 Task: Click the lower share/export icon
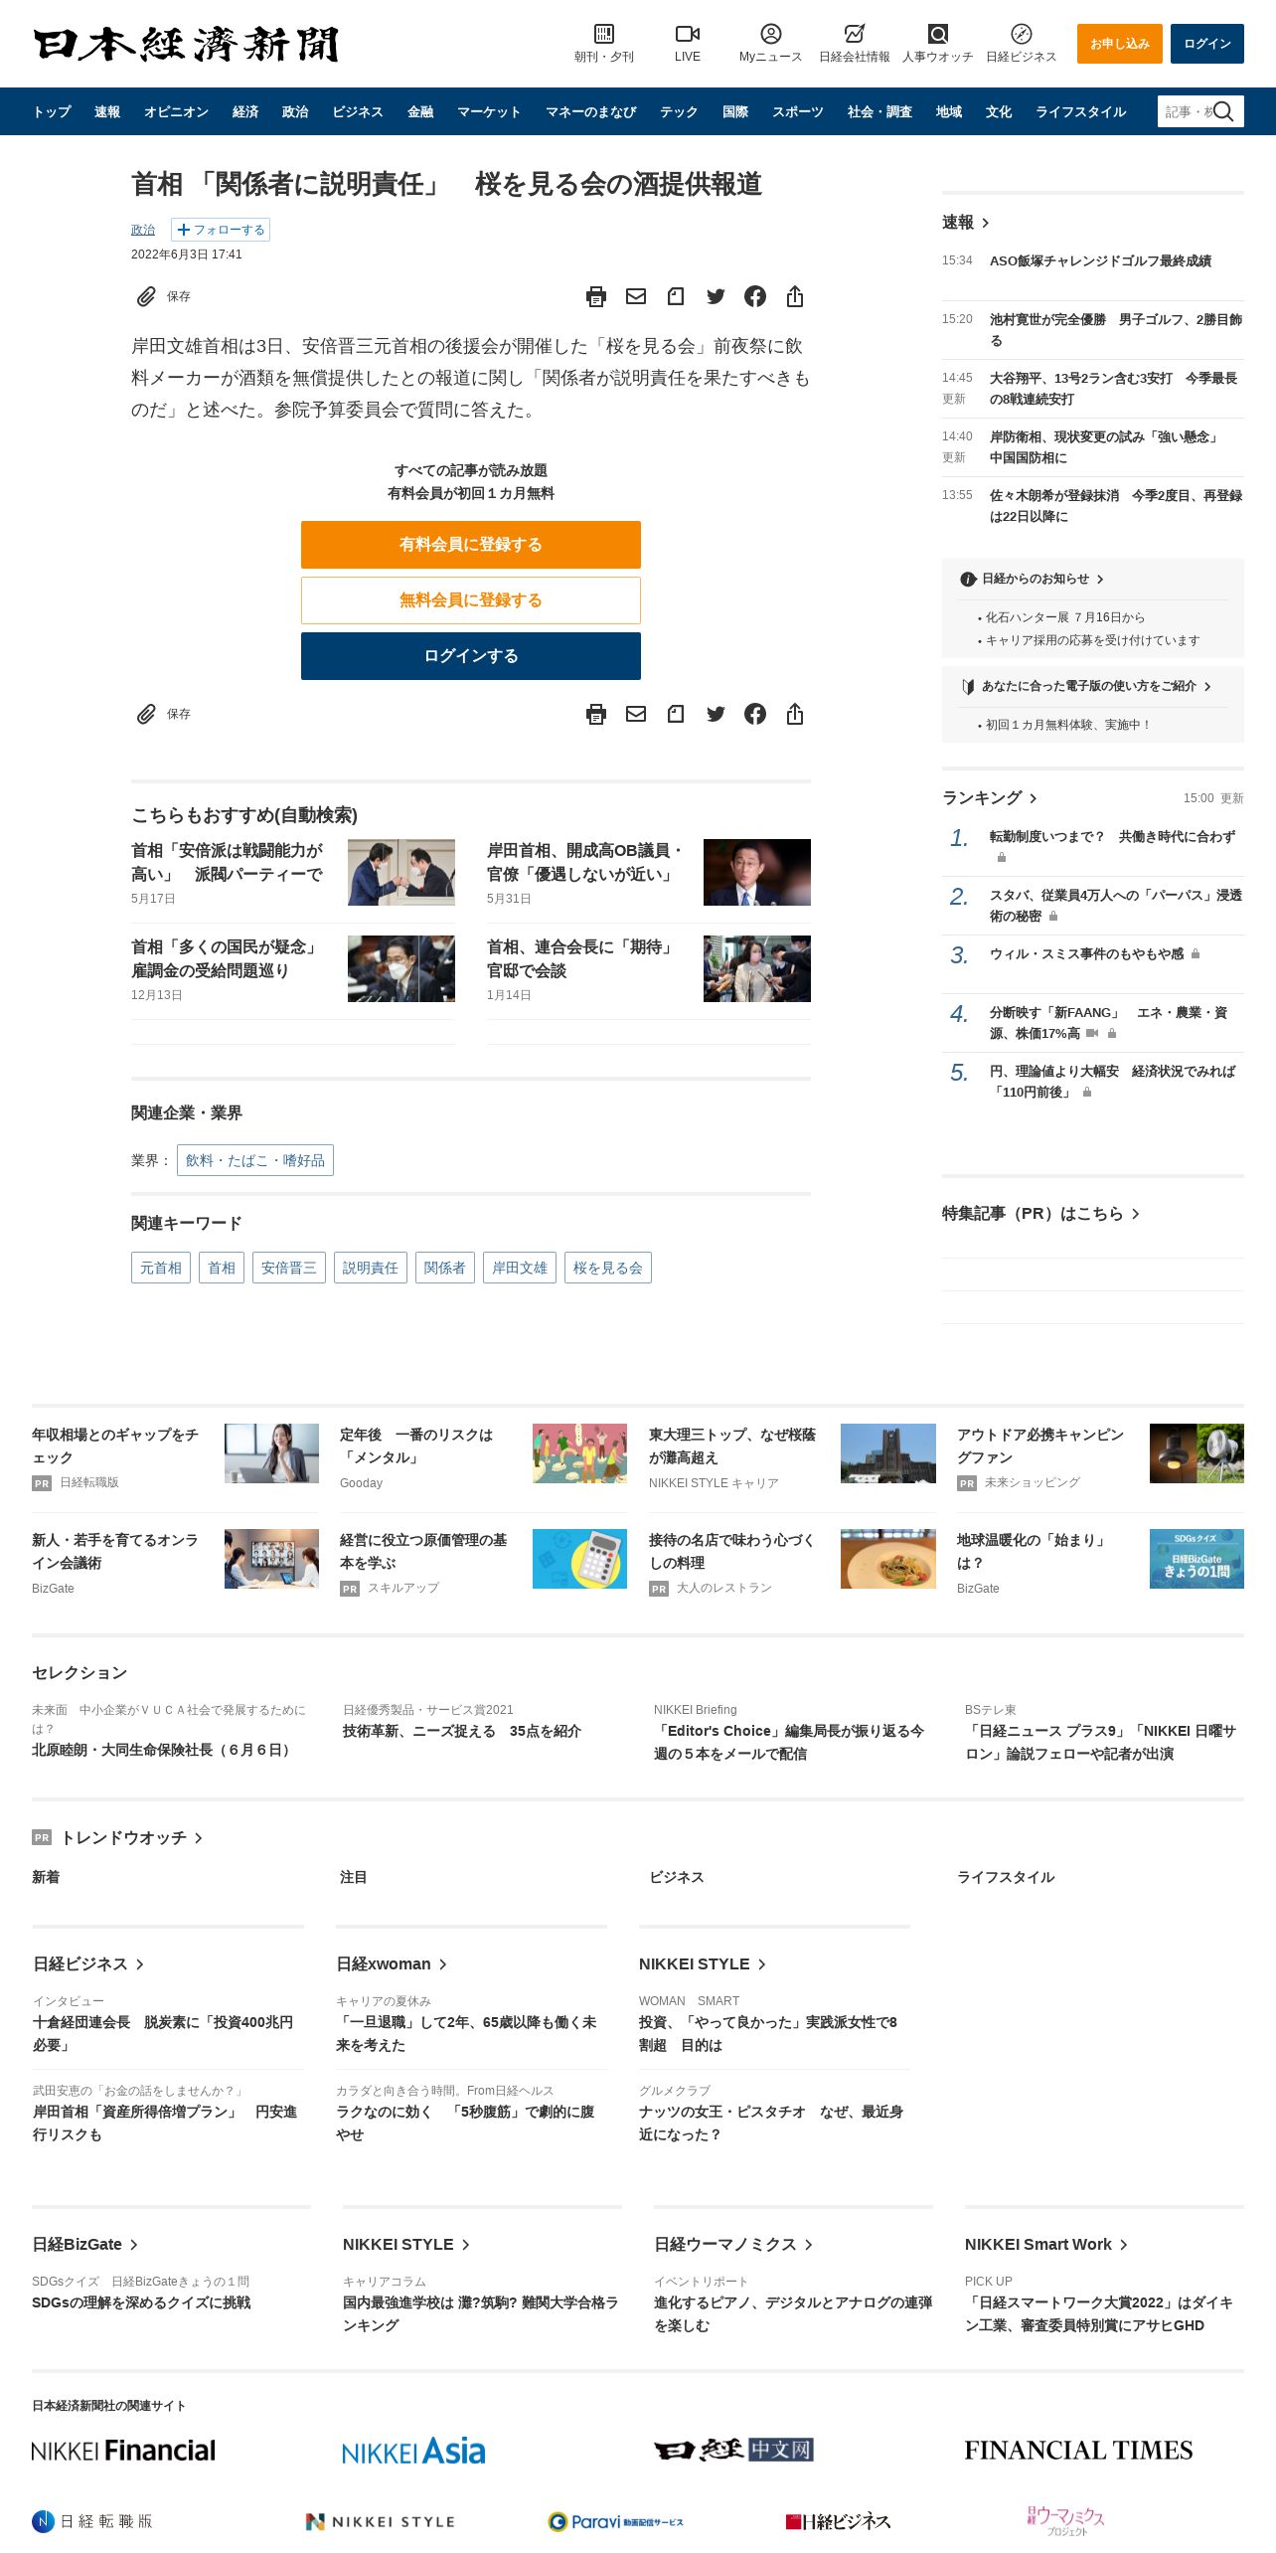[x=795, y=714]
